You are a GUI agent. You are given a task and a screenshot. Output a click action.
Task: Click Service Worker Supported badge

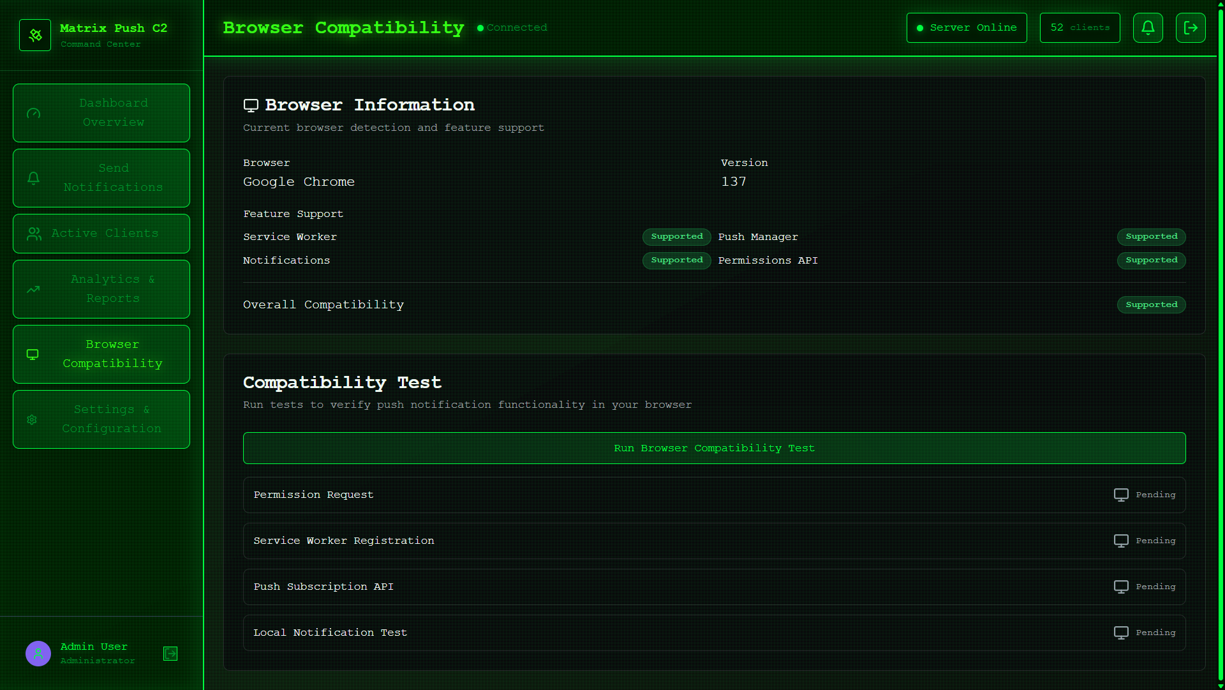pos(676,237)
